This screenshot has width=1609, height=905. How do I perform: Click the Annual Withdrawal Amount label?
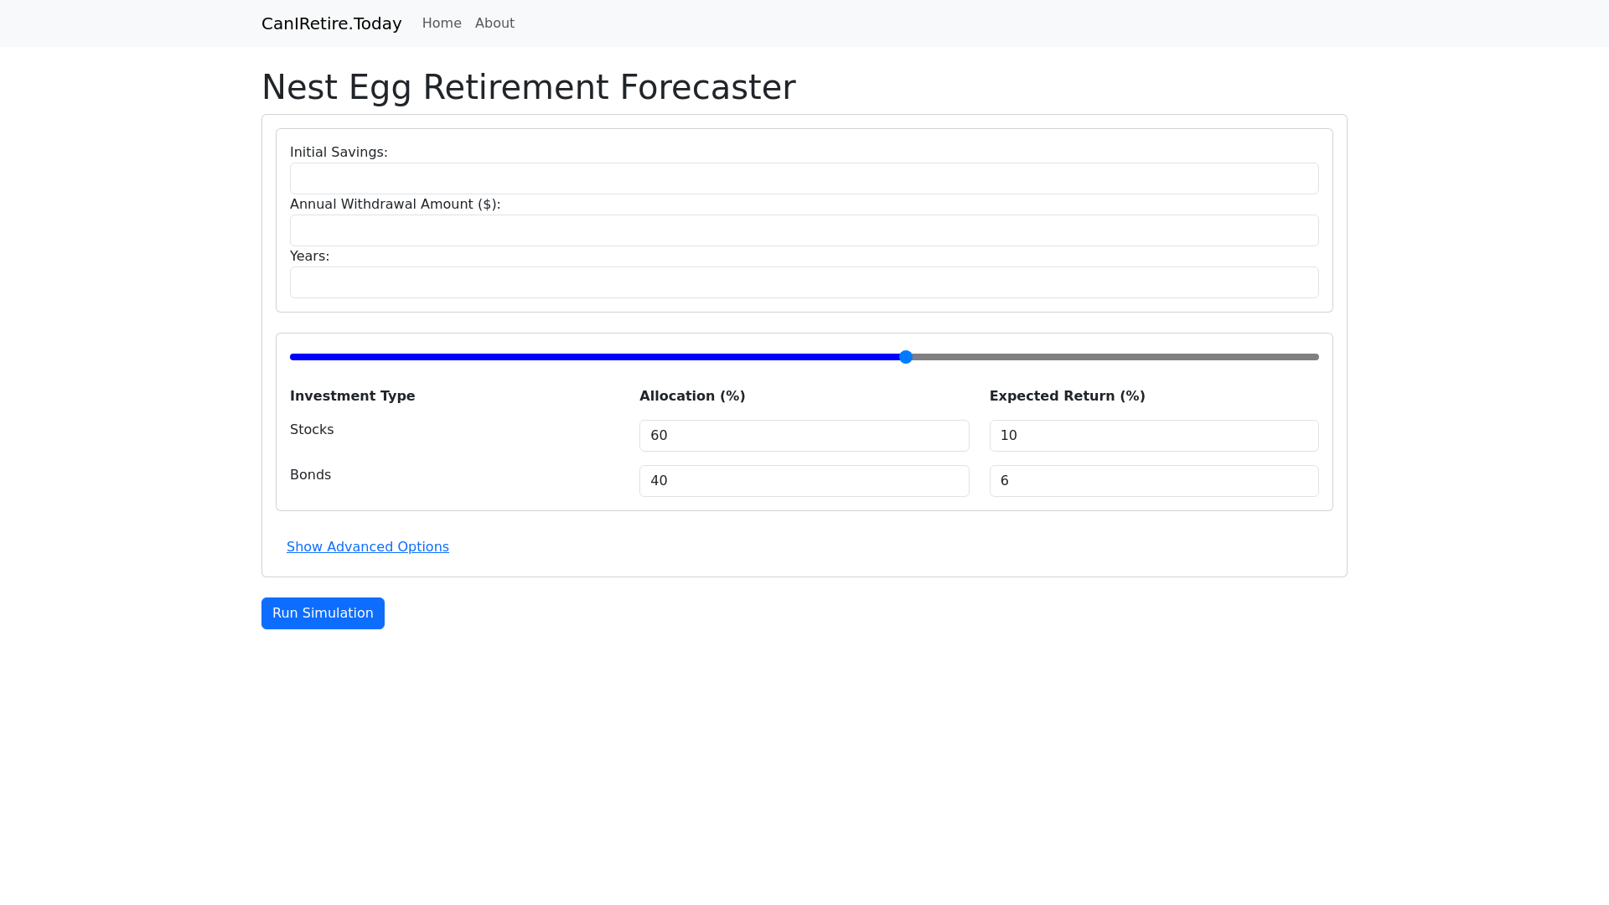tap(395, 204)
